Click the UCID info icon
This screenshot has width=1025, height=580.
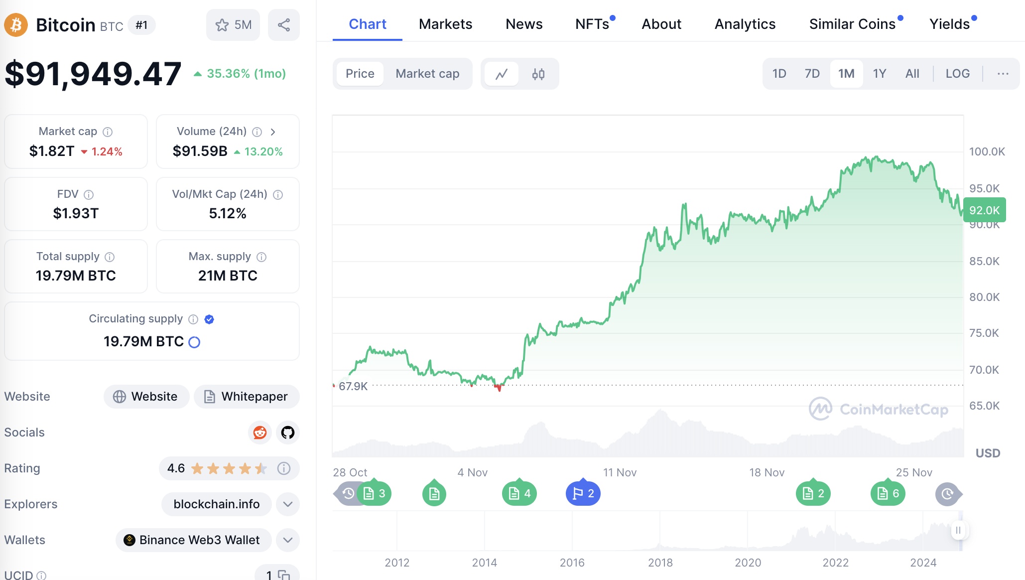coord(42,576)
